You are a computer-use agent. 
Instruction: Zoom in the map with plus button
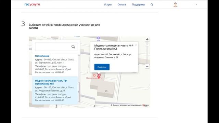pos(147,40)
